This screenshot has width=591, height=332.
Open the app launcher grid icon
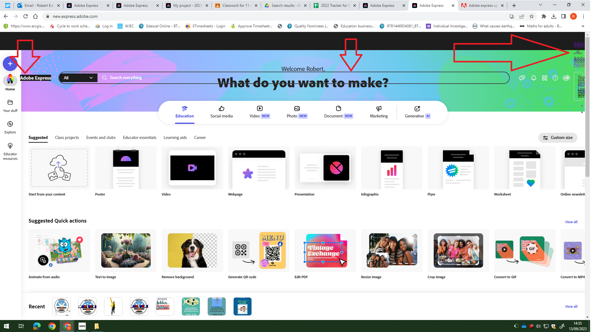(x=545, y=78)
